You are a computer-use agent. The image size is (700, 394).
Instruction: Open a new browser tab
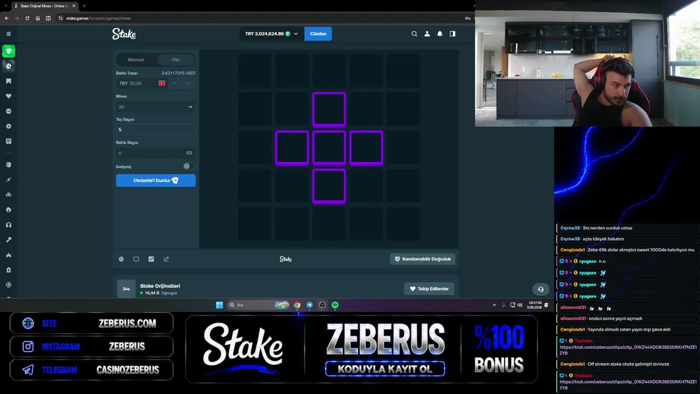pyautogui.click(x=84, y=6)
